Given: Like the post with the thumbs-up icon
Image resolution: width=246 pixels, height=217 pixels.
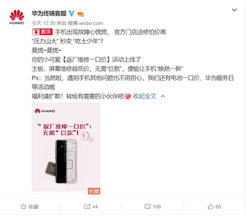Looking at the screenshot, I should click(x=211, y=207).
